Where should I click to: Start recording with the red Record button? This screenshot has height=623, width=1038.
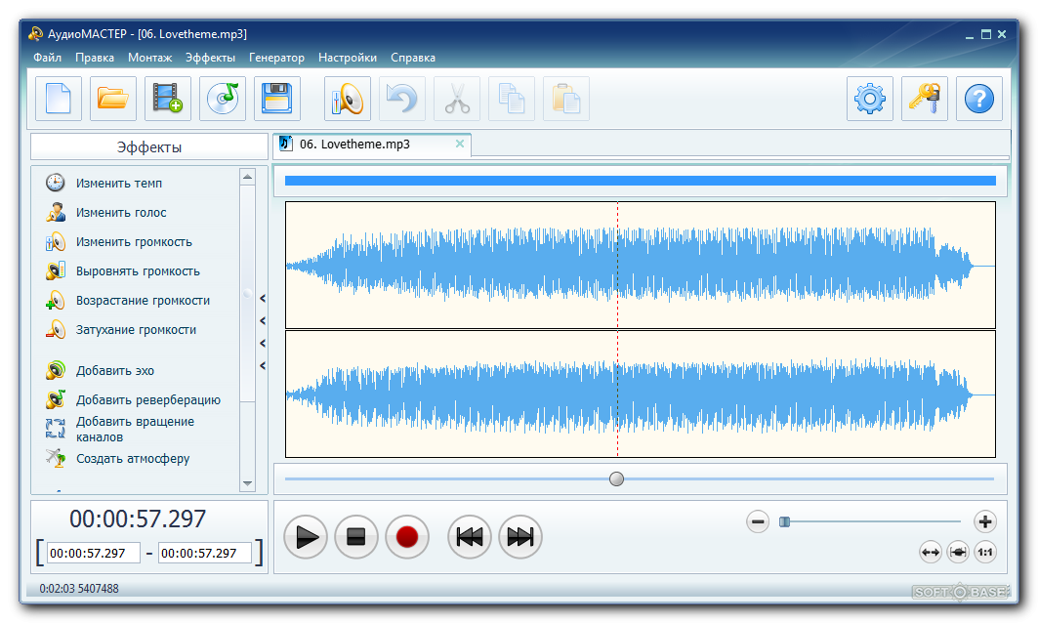[x=407, y=537]
